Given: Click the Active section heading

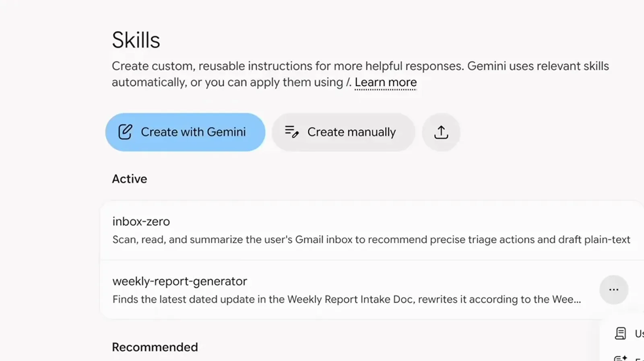Looking at the screenshot, I should point(130,179).
